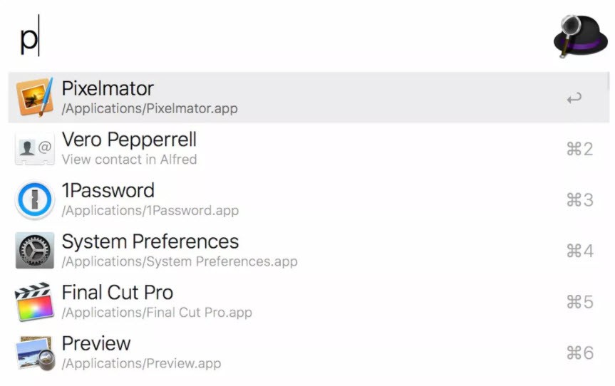Open the System Preferences result
The image size is (615, 386).
click(309, 251)
